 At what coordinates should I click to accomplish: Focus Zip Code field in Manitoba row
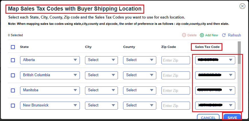tap(176, 90)
